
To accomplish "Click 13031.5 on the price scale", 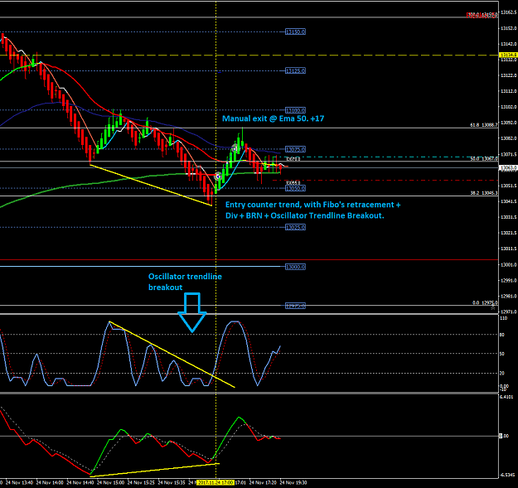I will coord(508,217).
